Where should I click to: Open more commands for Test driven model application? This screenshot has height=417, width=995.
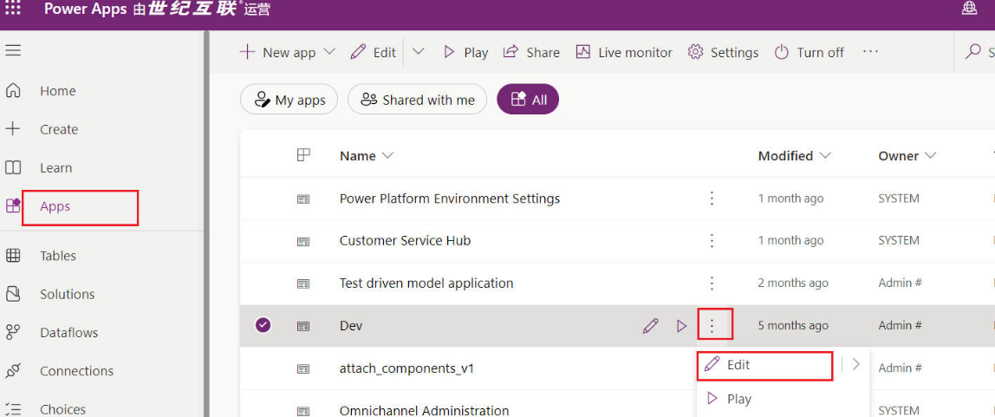[x=712, y=283]
